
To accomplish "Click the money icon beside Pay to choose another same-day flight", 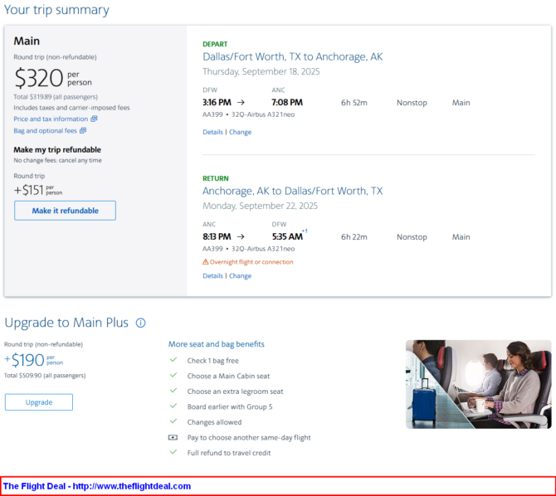I will [173, 437].
